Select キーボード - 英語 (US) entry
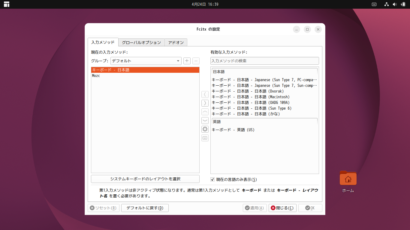410x230 pixels. [264, 130]
